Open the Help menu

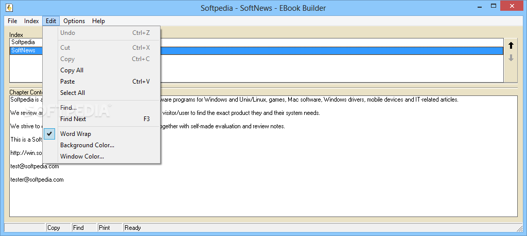pos(98,21)
